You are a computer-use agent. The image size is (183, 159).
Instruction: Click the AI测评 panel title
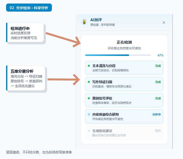[96, 20]
